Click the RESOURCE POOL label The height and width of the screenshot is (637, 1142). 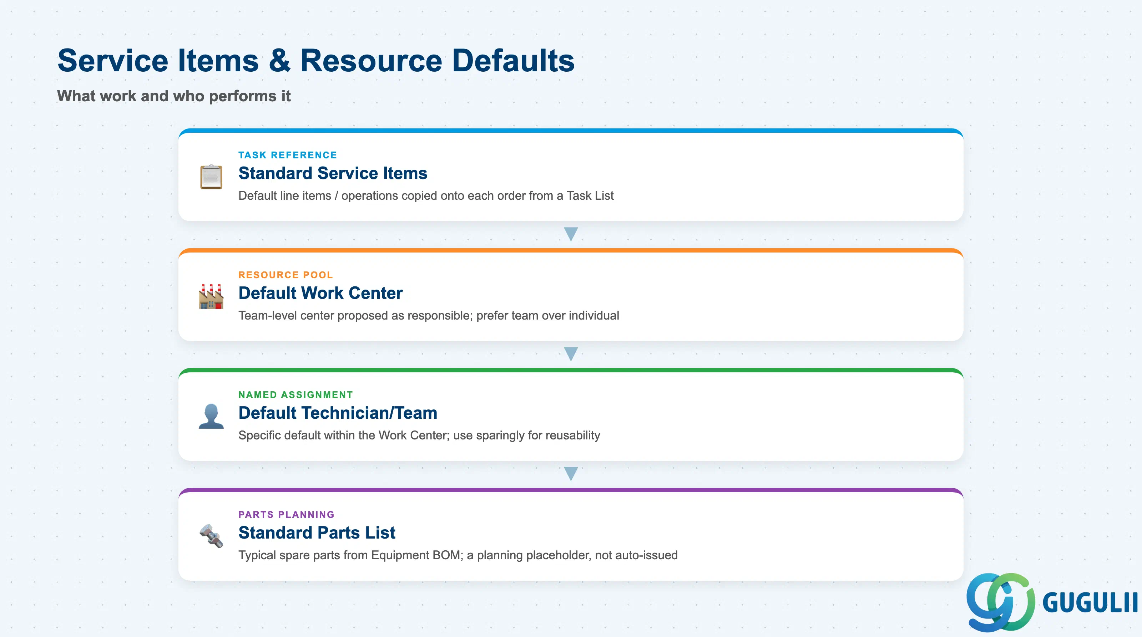[285, 275]
